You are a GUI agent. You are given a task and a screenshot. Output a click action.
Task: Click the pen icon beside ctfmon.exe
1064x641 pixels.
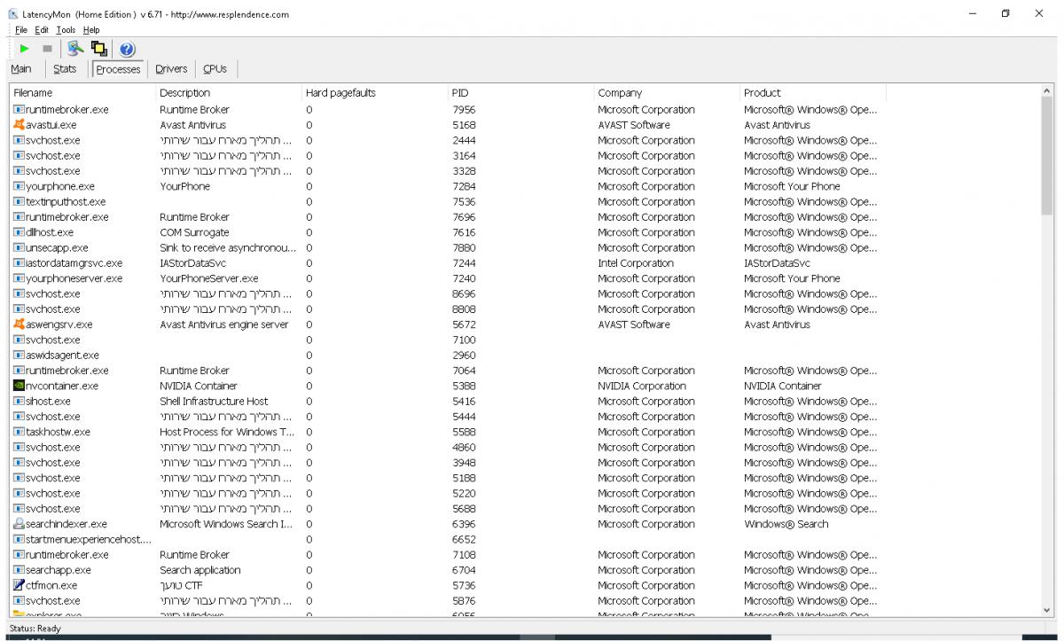(x=20, y=585)
